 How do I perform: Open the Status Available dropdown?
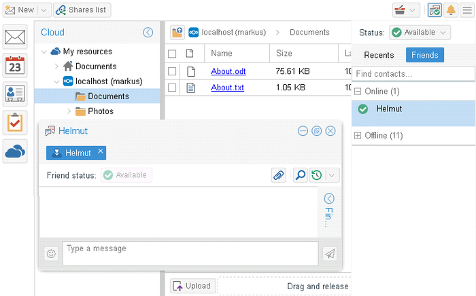pyautogui.click(x=420, y=33)
